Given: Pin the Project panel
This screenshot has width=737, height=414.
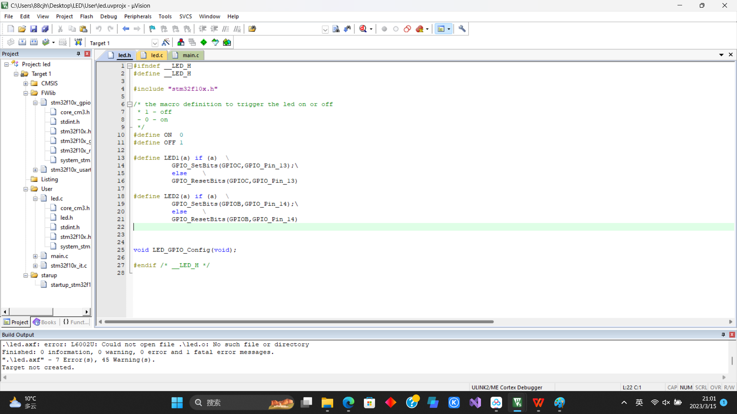Looking at the screenshot, I should [78, 54].
